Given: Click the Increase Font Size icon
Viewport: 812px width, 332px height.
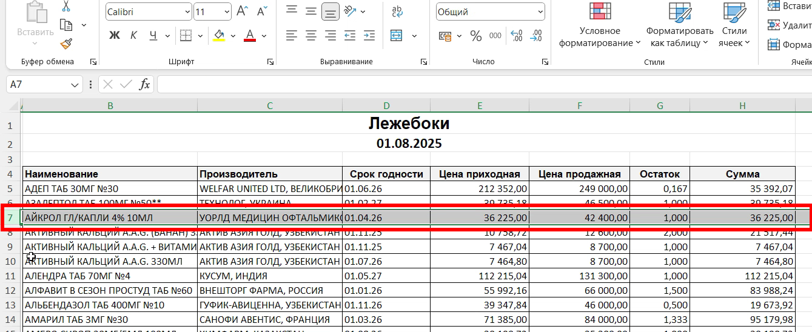Looking at the screenshot, I should point(242,12).
